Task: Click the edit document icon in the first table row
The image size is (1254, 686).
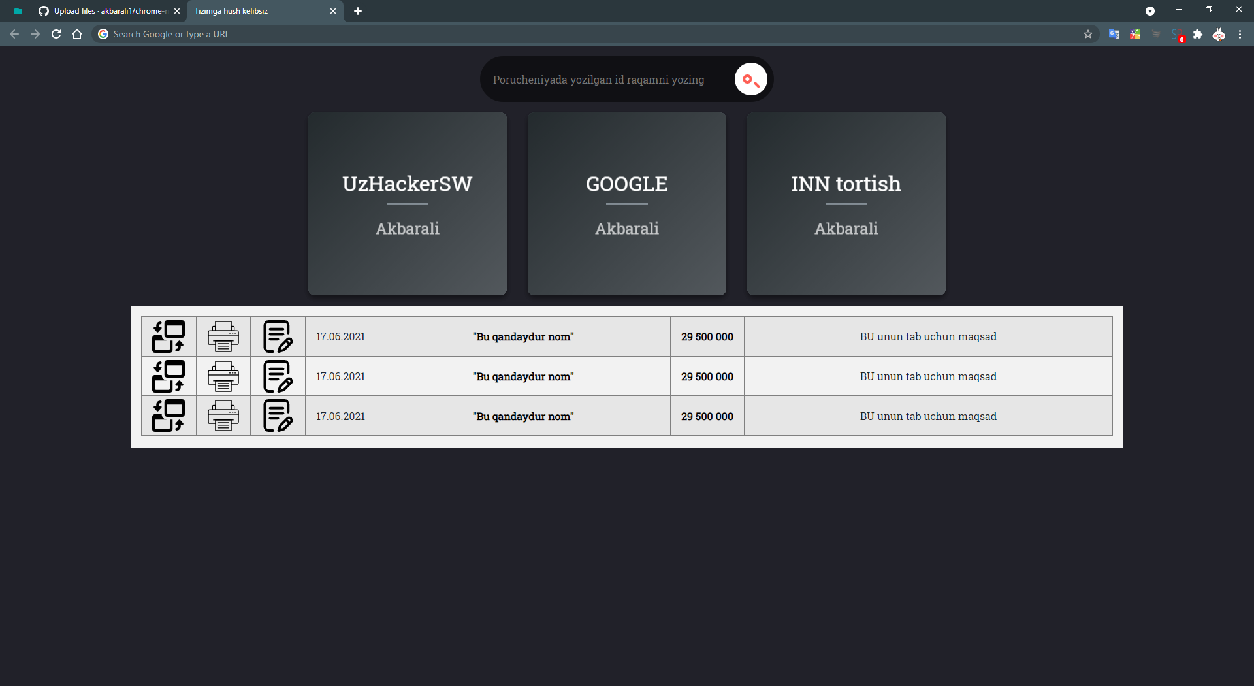Action: point(278,336)
